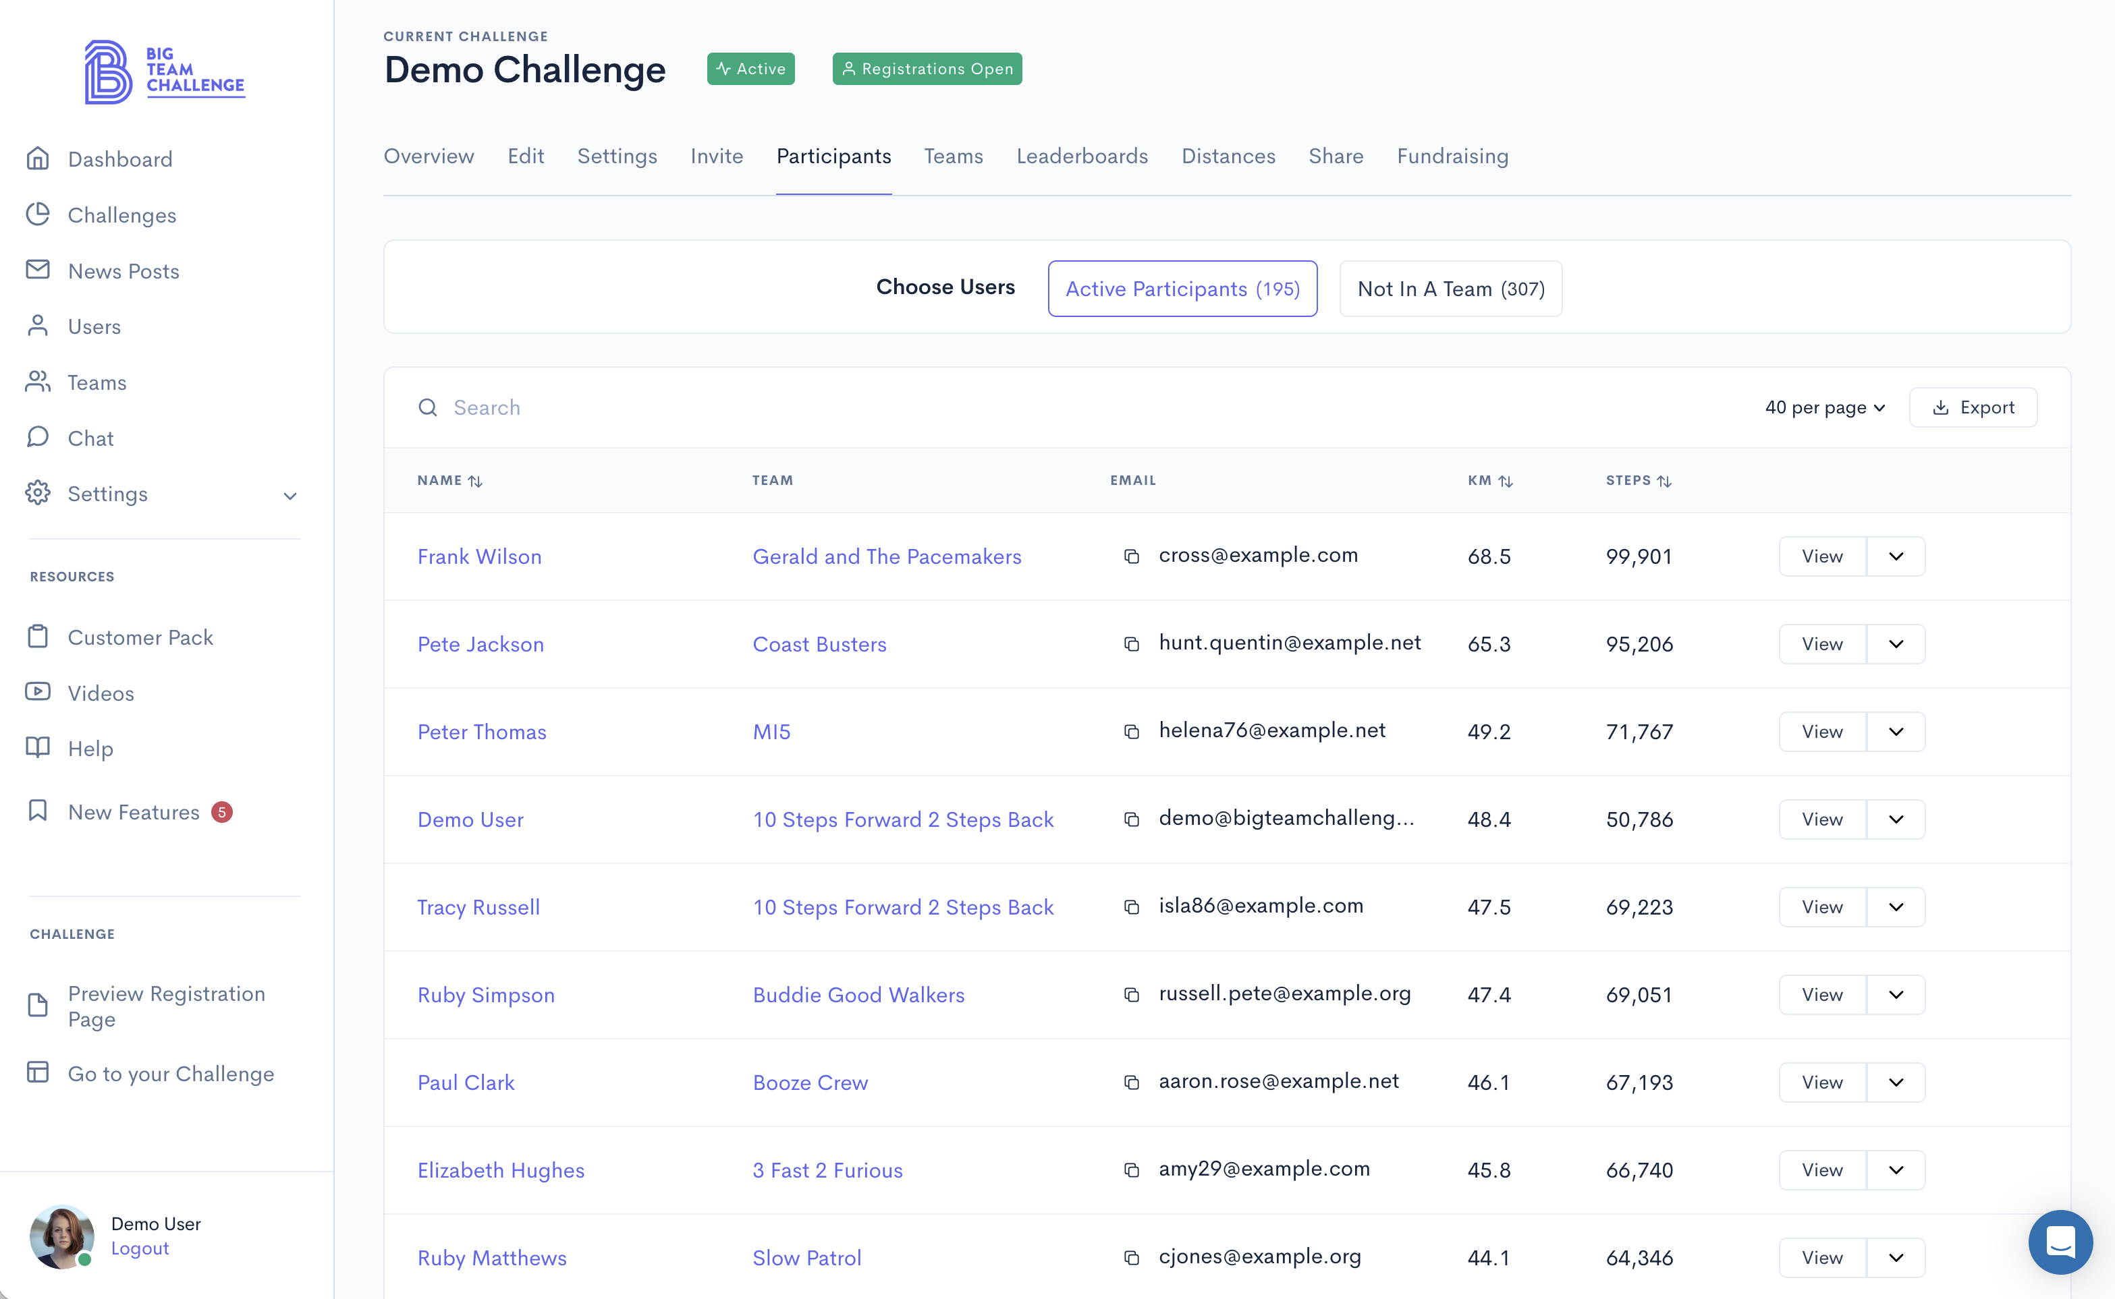Click the Big Team Challenge logo
This screenshot has width=2115, height=1299.
pos(165,72)
